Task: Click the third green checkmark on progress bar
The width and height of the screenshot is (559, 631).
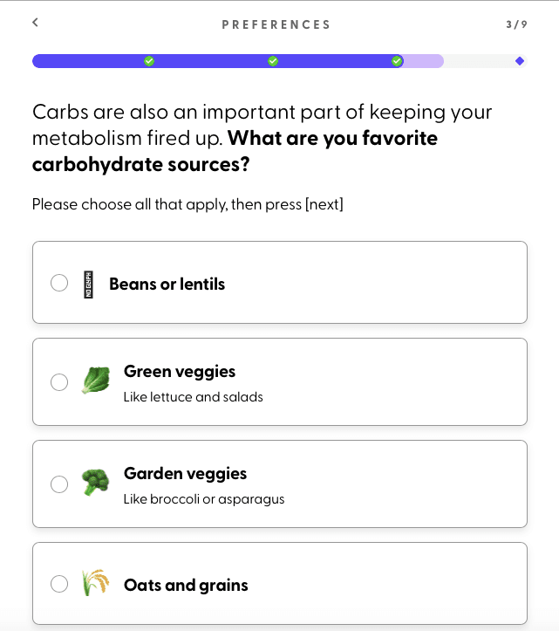Action: [x=397, y=61]
